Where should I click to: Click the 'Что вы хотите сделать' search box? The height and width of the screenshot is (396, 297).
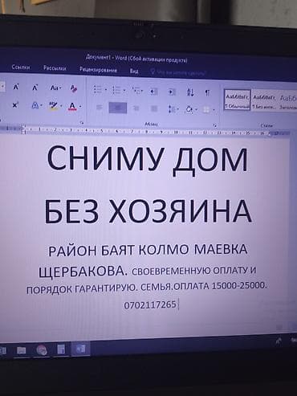[178, 72]
